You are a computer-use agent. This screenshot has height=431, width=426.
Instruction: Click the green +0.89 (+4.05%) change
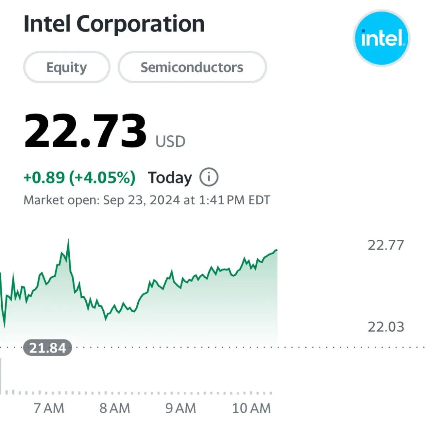(79, 178)
